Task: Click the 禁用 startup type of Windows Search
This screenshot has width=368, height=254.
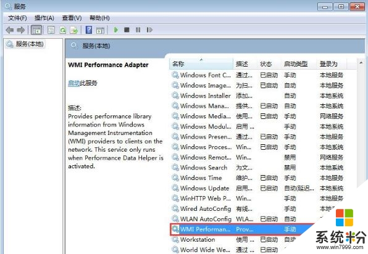Action: 290,168
